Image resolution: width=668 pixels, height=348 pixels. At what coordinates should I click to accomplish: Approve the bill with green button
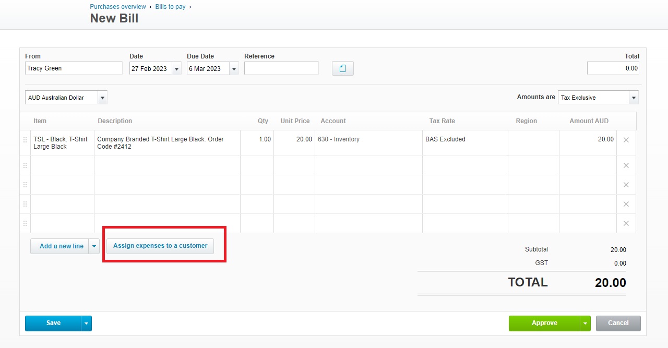tap(544, 323)
